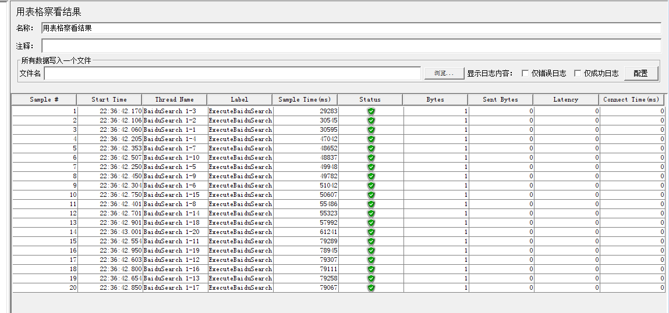This screenshot has width=669, height=313.
Task: Click the status icon for BaiduSearch 1-15
Action: pyautogui.click(x=371, y=195)
